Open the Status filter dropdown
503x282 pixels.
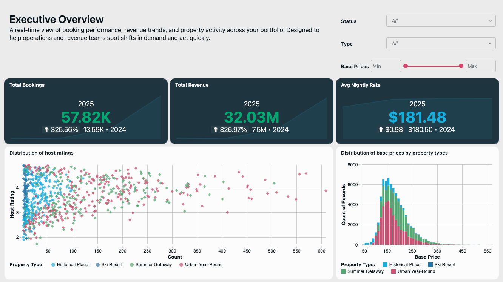[441, 21]
